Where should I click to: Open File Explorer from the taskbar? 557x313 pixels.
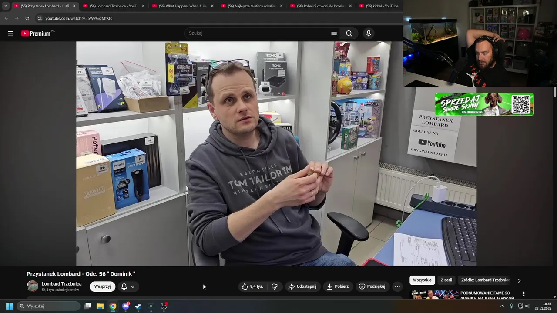tap(100, 306)
